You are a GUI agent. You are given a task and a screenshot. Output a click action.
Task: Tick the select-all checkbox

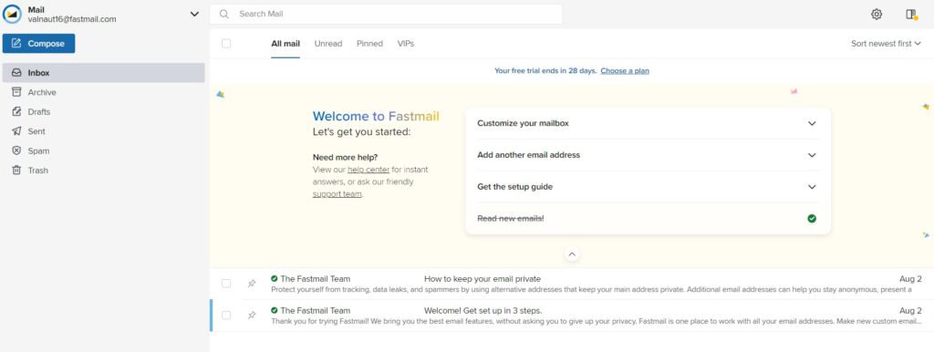(x=226, y=44)
